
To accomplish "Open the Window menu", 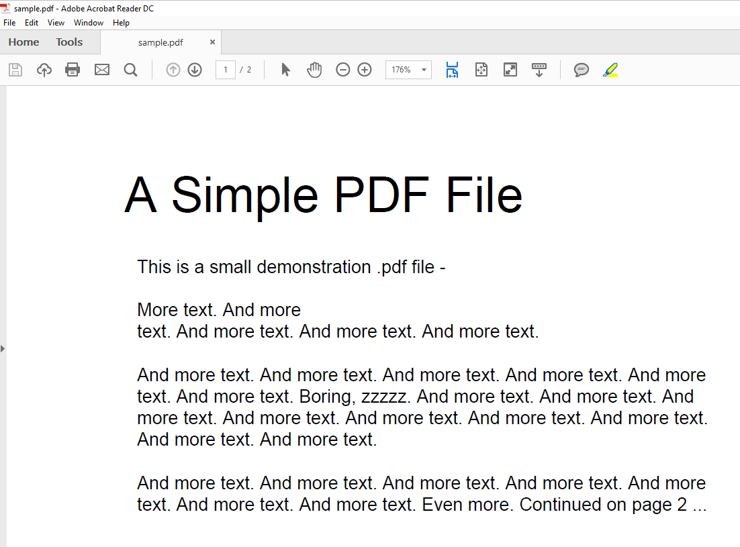I will tap(88, 22).
